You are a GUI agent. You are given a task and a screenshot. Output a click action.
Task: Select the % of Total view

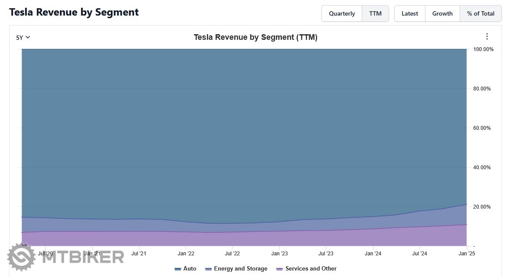[x=481, y=13]
